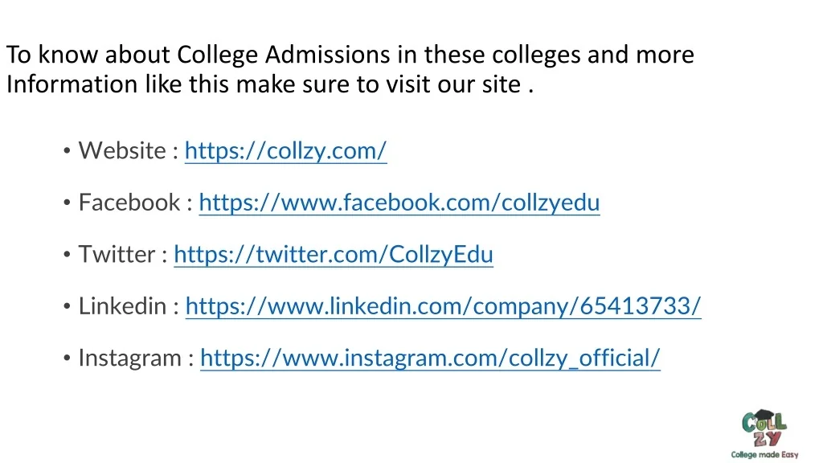823x463 pixels.
Task: Click the Collzy logo graphic
Action: [x=764, y=428]
